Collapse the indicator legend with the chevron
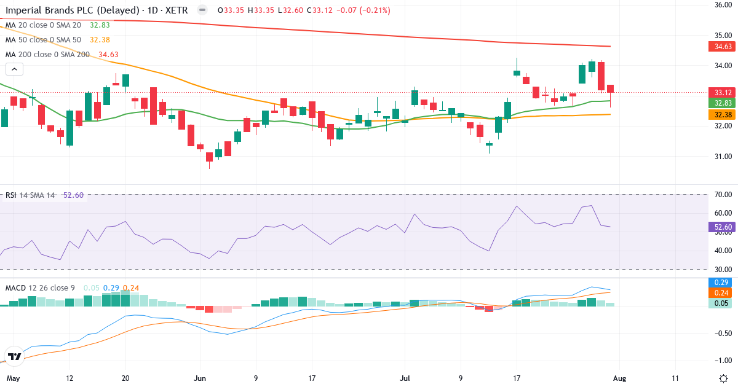 [x=14, y=69]
